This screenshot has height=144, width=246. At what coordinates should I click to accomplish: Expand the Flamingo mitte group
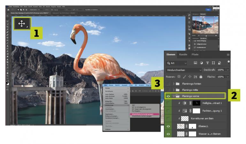tap(174, 90)
